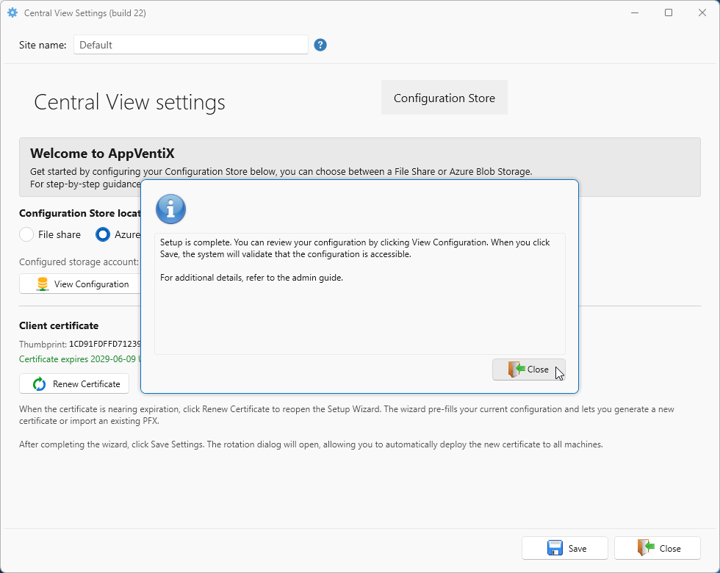The width and height of the screenshot is (720, 573).
Task: Close the setup complete dialog
Action: pyautogui.click(x=528, y=370)
